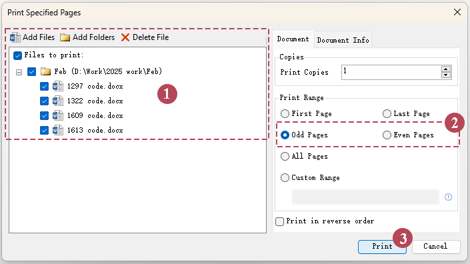Click the Delete File label
Image resolution: width=470 pixels, height=264 pixels.
pos(151,37)
